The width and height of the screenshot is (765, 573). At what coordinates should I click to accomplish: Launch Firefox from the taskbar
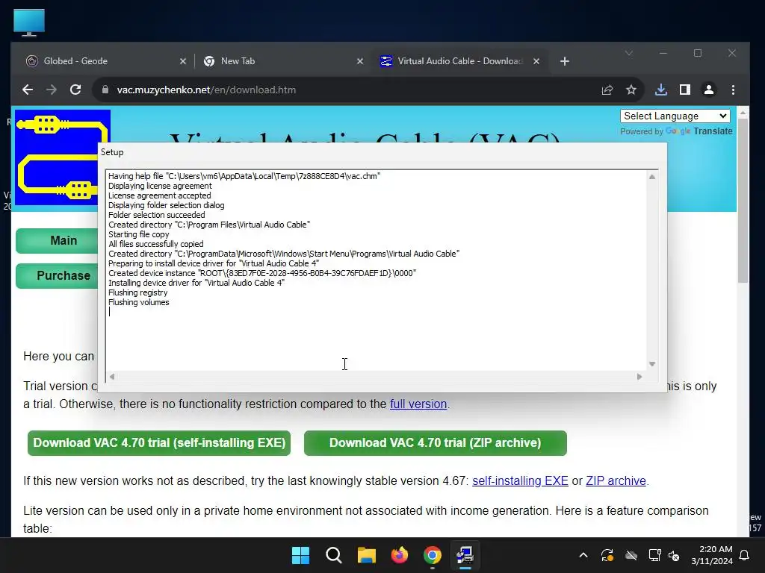400,555
